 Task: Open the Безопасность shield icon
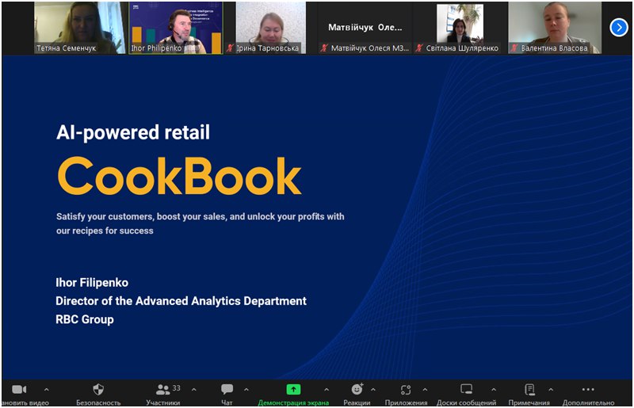98,390
